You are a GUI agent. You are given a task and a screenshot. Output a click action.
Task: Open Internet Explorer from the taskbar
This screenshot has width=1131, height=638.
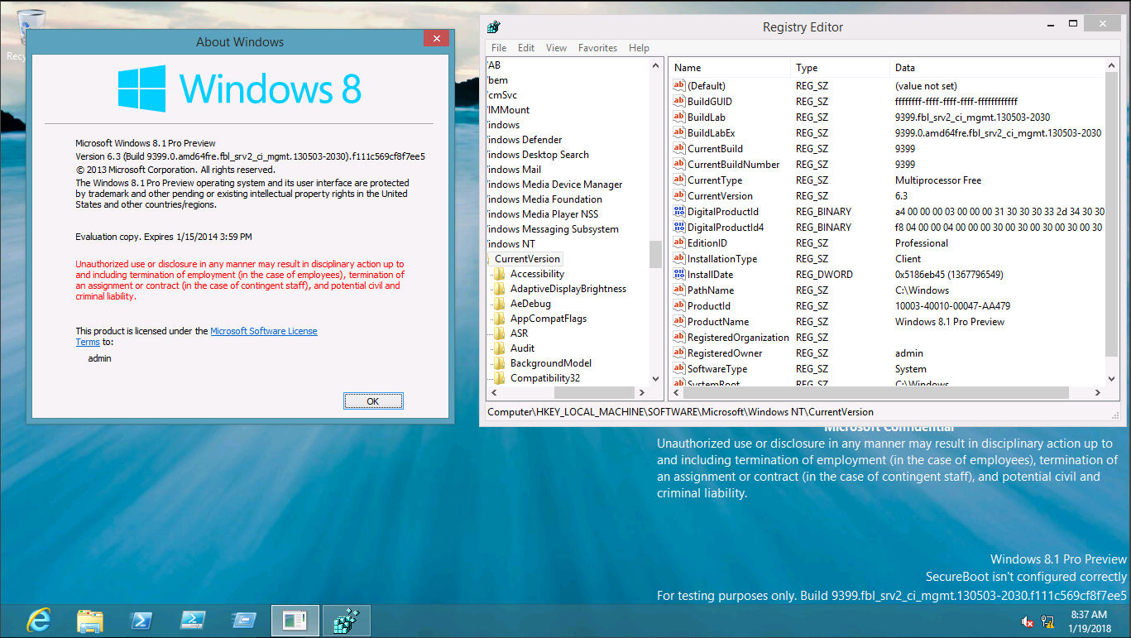click(39, 621)
